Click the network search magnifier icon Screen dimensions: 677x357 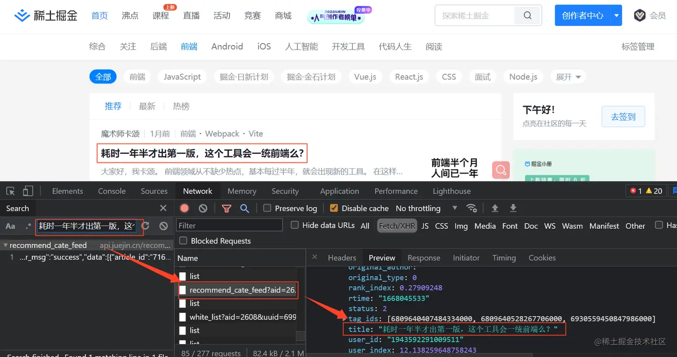point(244,208)
